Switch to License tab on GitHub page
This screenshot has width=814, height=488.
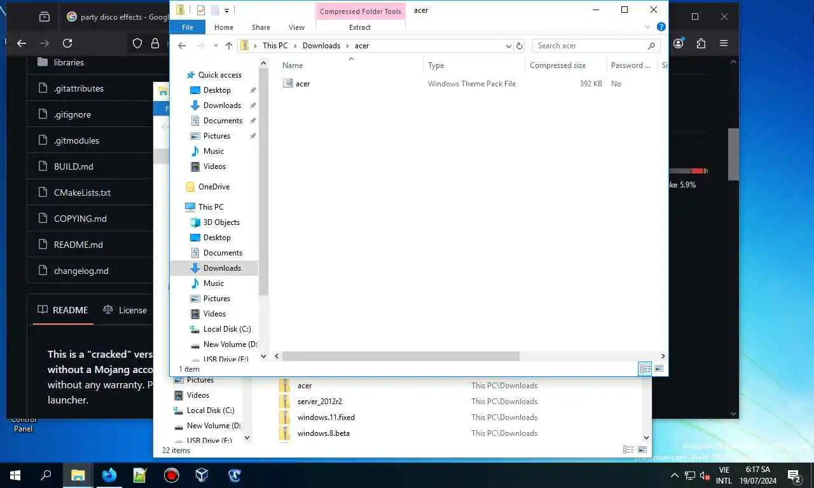click(x=125, y=310)
